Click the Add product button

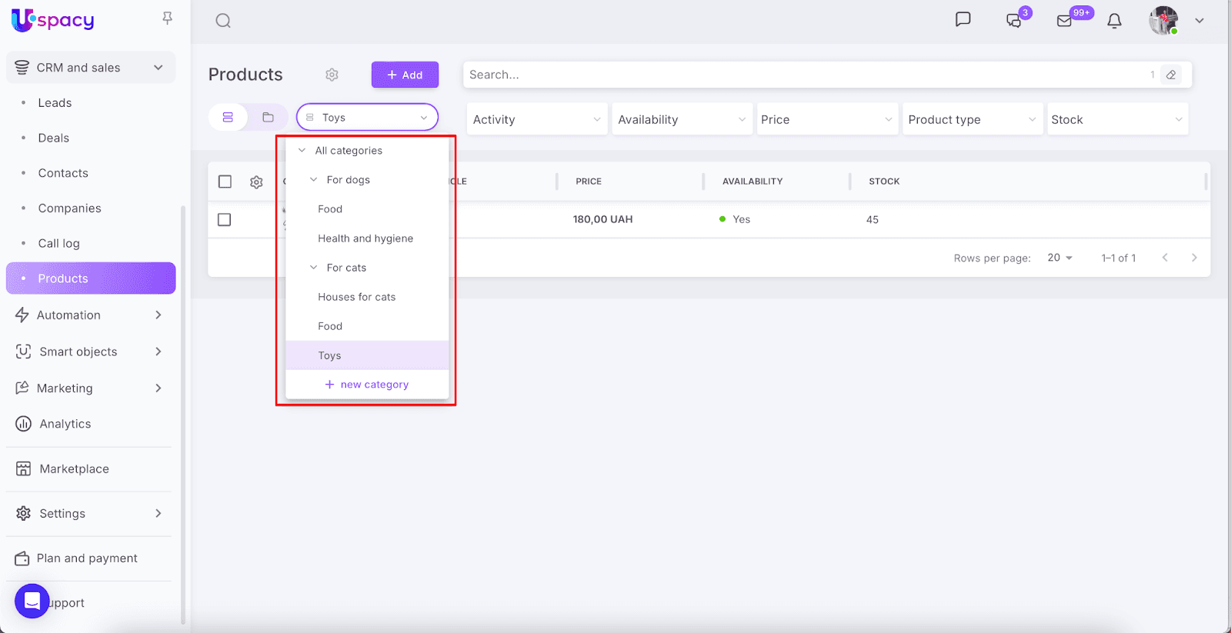405,75
